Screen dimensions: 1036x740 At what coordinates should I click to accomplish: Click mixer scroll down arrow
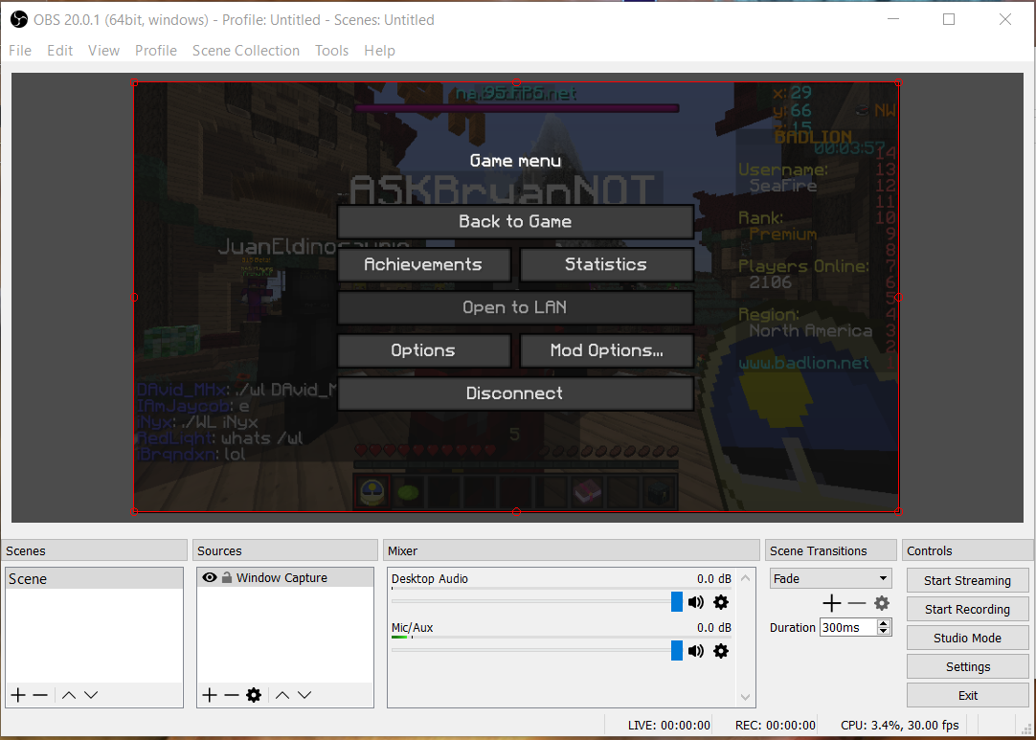coord(745,697)
